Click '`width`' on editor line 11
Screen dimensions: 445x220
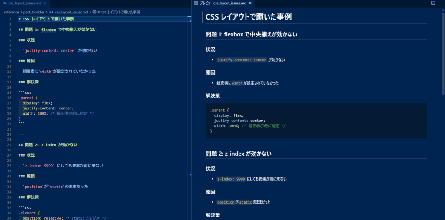click(46, 72)
